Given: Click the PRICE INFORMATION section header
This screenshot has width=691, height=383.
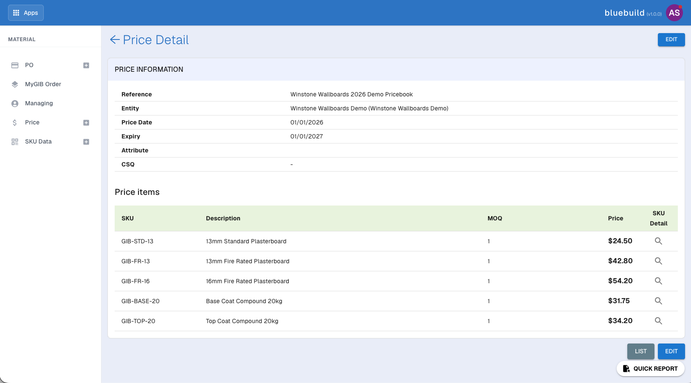Looking at the screenshot, I should point(149,69).
